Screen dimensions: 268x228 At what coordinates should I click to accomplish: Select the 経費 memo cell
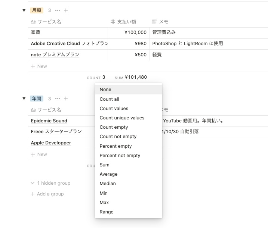[209, 55]
